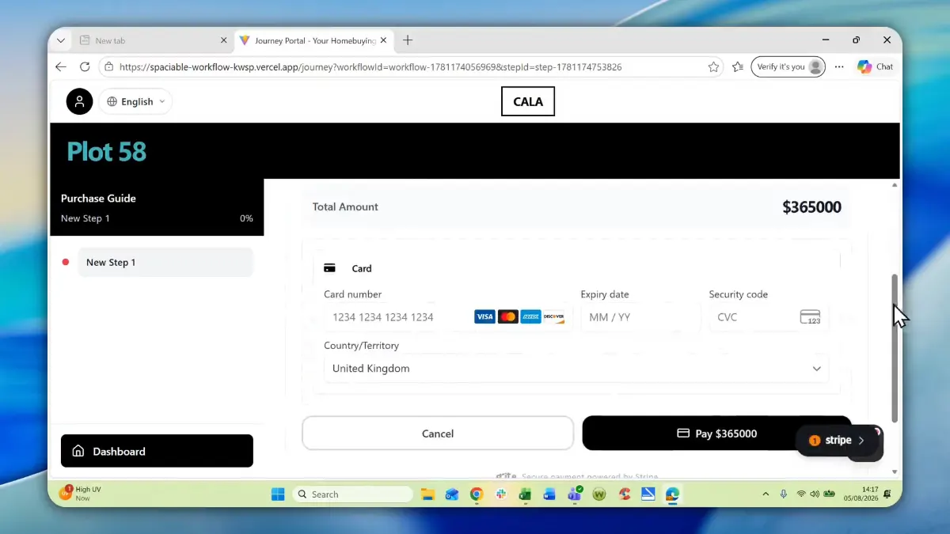
Task: Focus the Expiry date MM / YY field
Action: (x=640, y=317)
